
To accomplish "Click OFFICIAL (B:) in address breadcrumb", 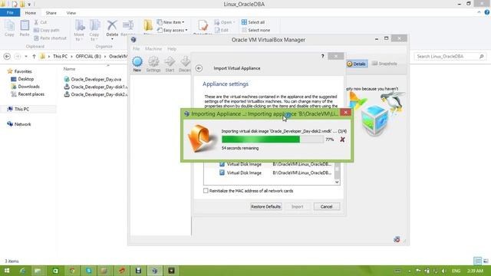I will 88,56.
